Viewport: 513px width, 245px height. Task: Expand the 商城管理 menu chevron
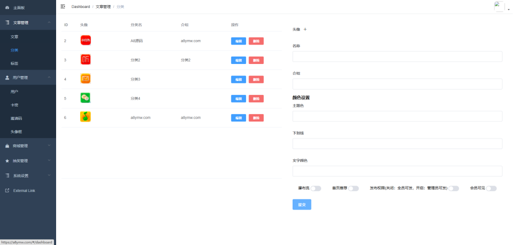tap(49, 145)
